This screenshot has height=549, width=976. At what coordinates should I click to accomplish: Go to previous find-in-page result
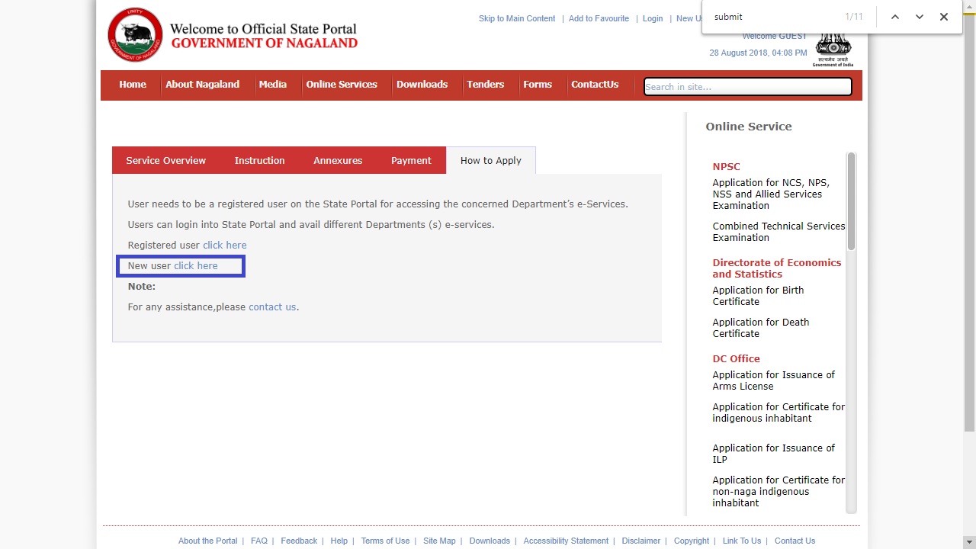click(x=895, y=17)
